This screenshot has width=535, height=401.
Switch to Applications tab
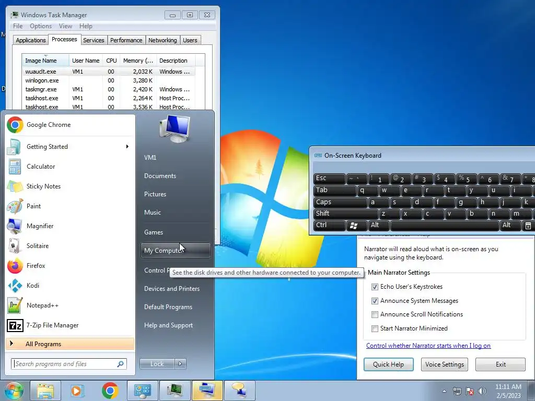[x=31, y=40]
